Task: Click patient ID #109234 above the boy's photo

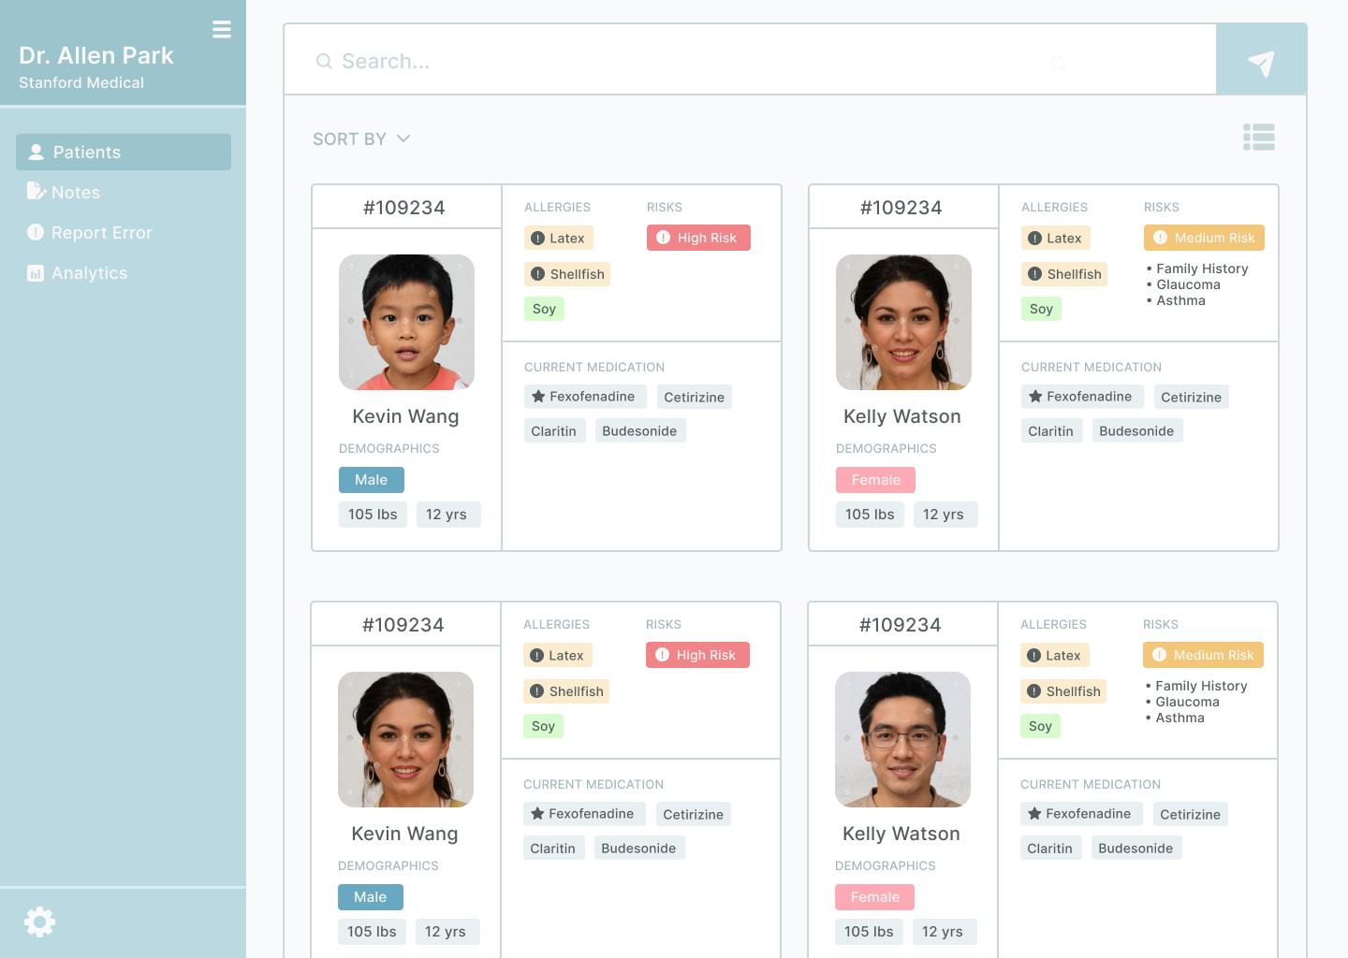Action: (x=404, y=208)
